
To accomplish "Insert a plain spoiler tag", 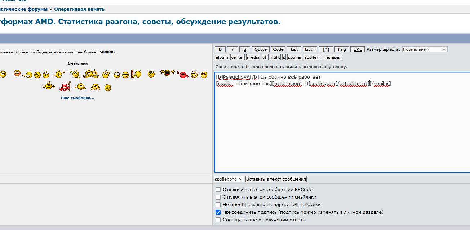I will [x=295, y=57].
